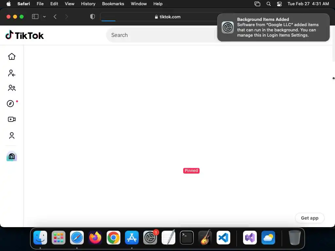Go to TikTok For You home icon
335x251 pixels.
[x=12, y=57]
